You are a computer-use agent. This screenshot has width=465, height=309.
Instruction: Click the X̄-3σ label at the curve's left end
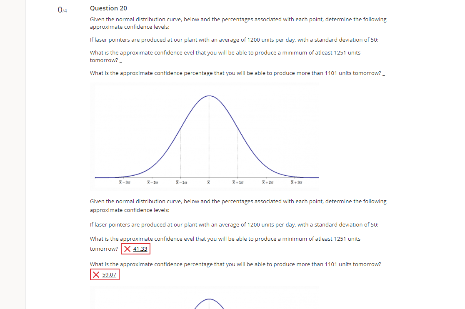point(124,182)
